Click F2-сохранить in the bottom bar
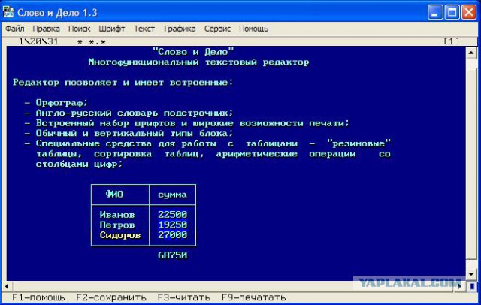481x305 pixels. pos(111,297)
